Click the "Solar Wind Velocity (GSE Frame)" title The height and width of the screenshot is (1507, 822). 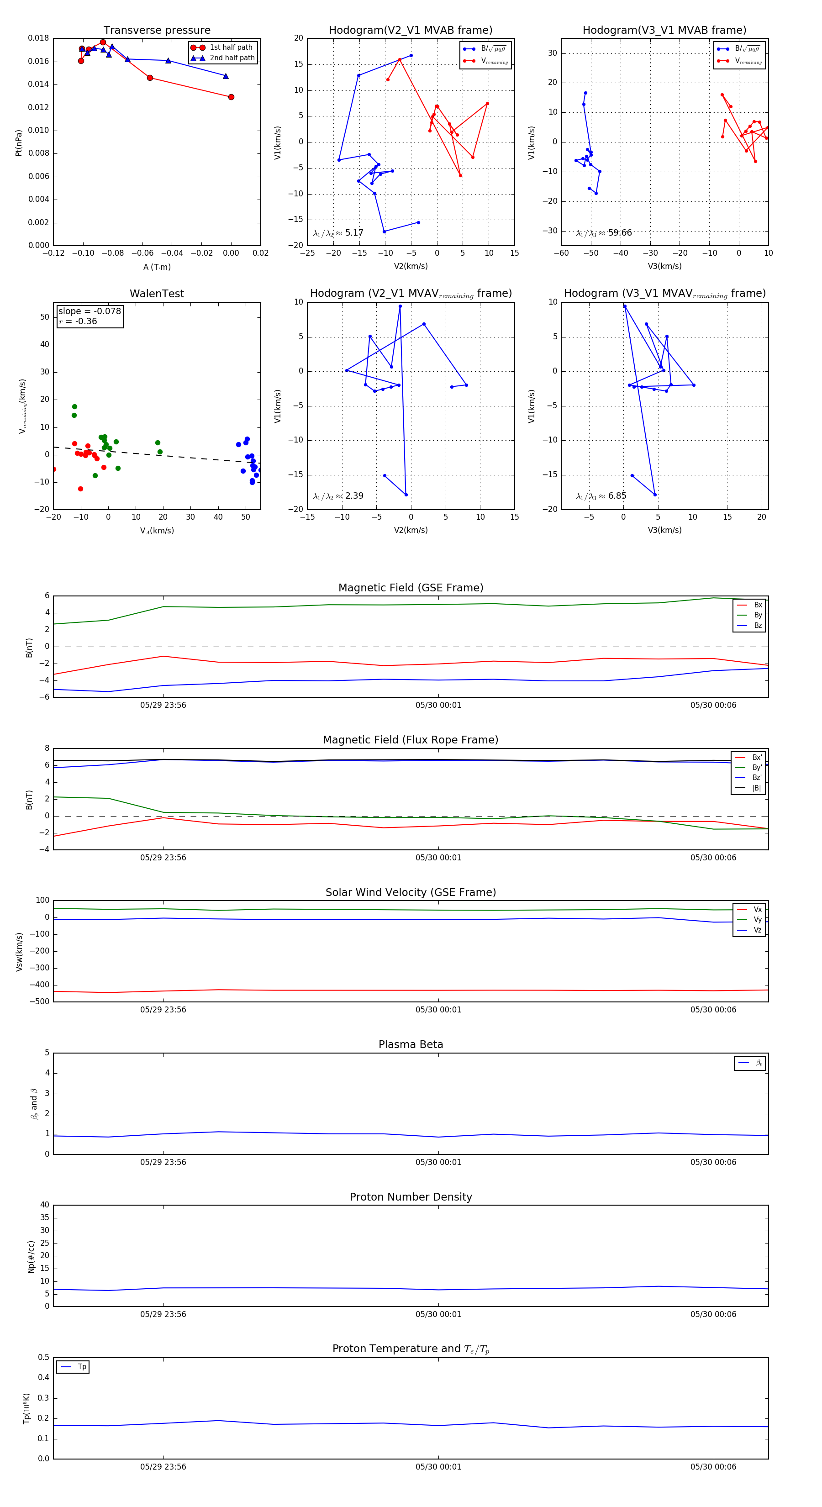[x=411, y=892]
